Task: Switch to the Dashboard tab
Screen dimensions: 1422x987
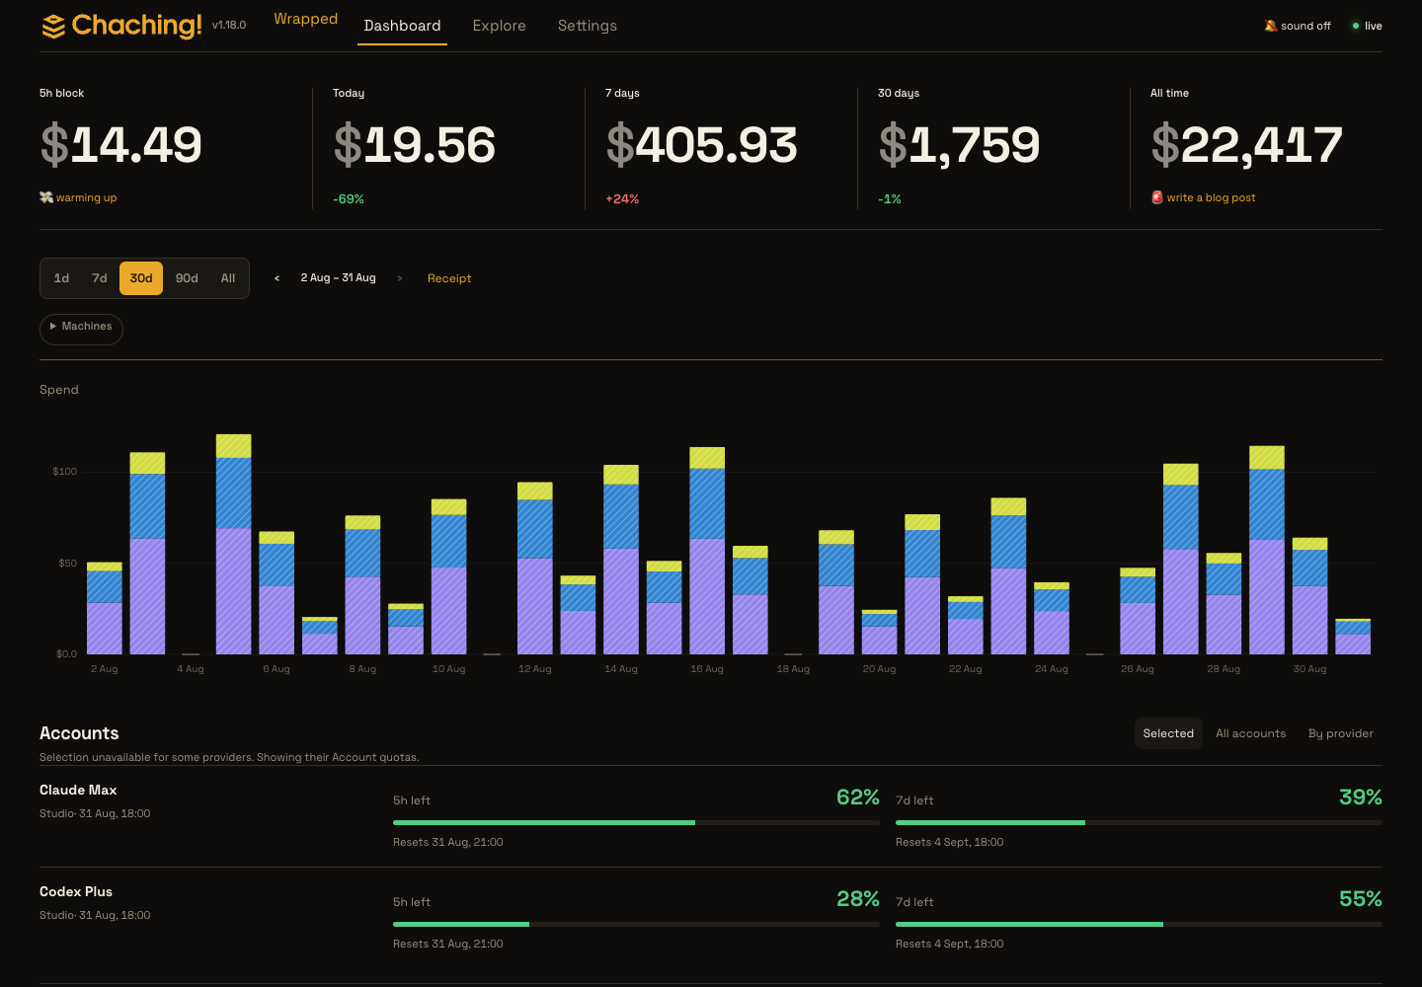Action: click(402, 26)
